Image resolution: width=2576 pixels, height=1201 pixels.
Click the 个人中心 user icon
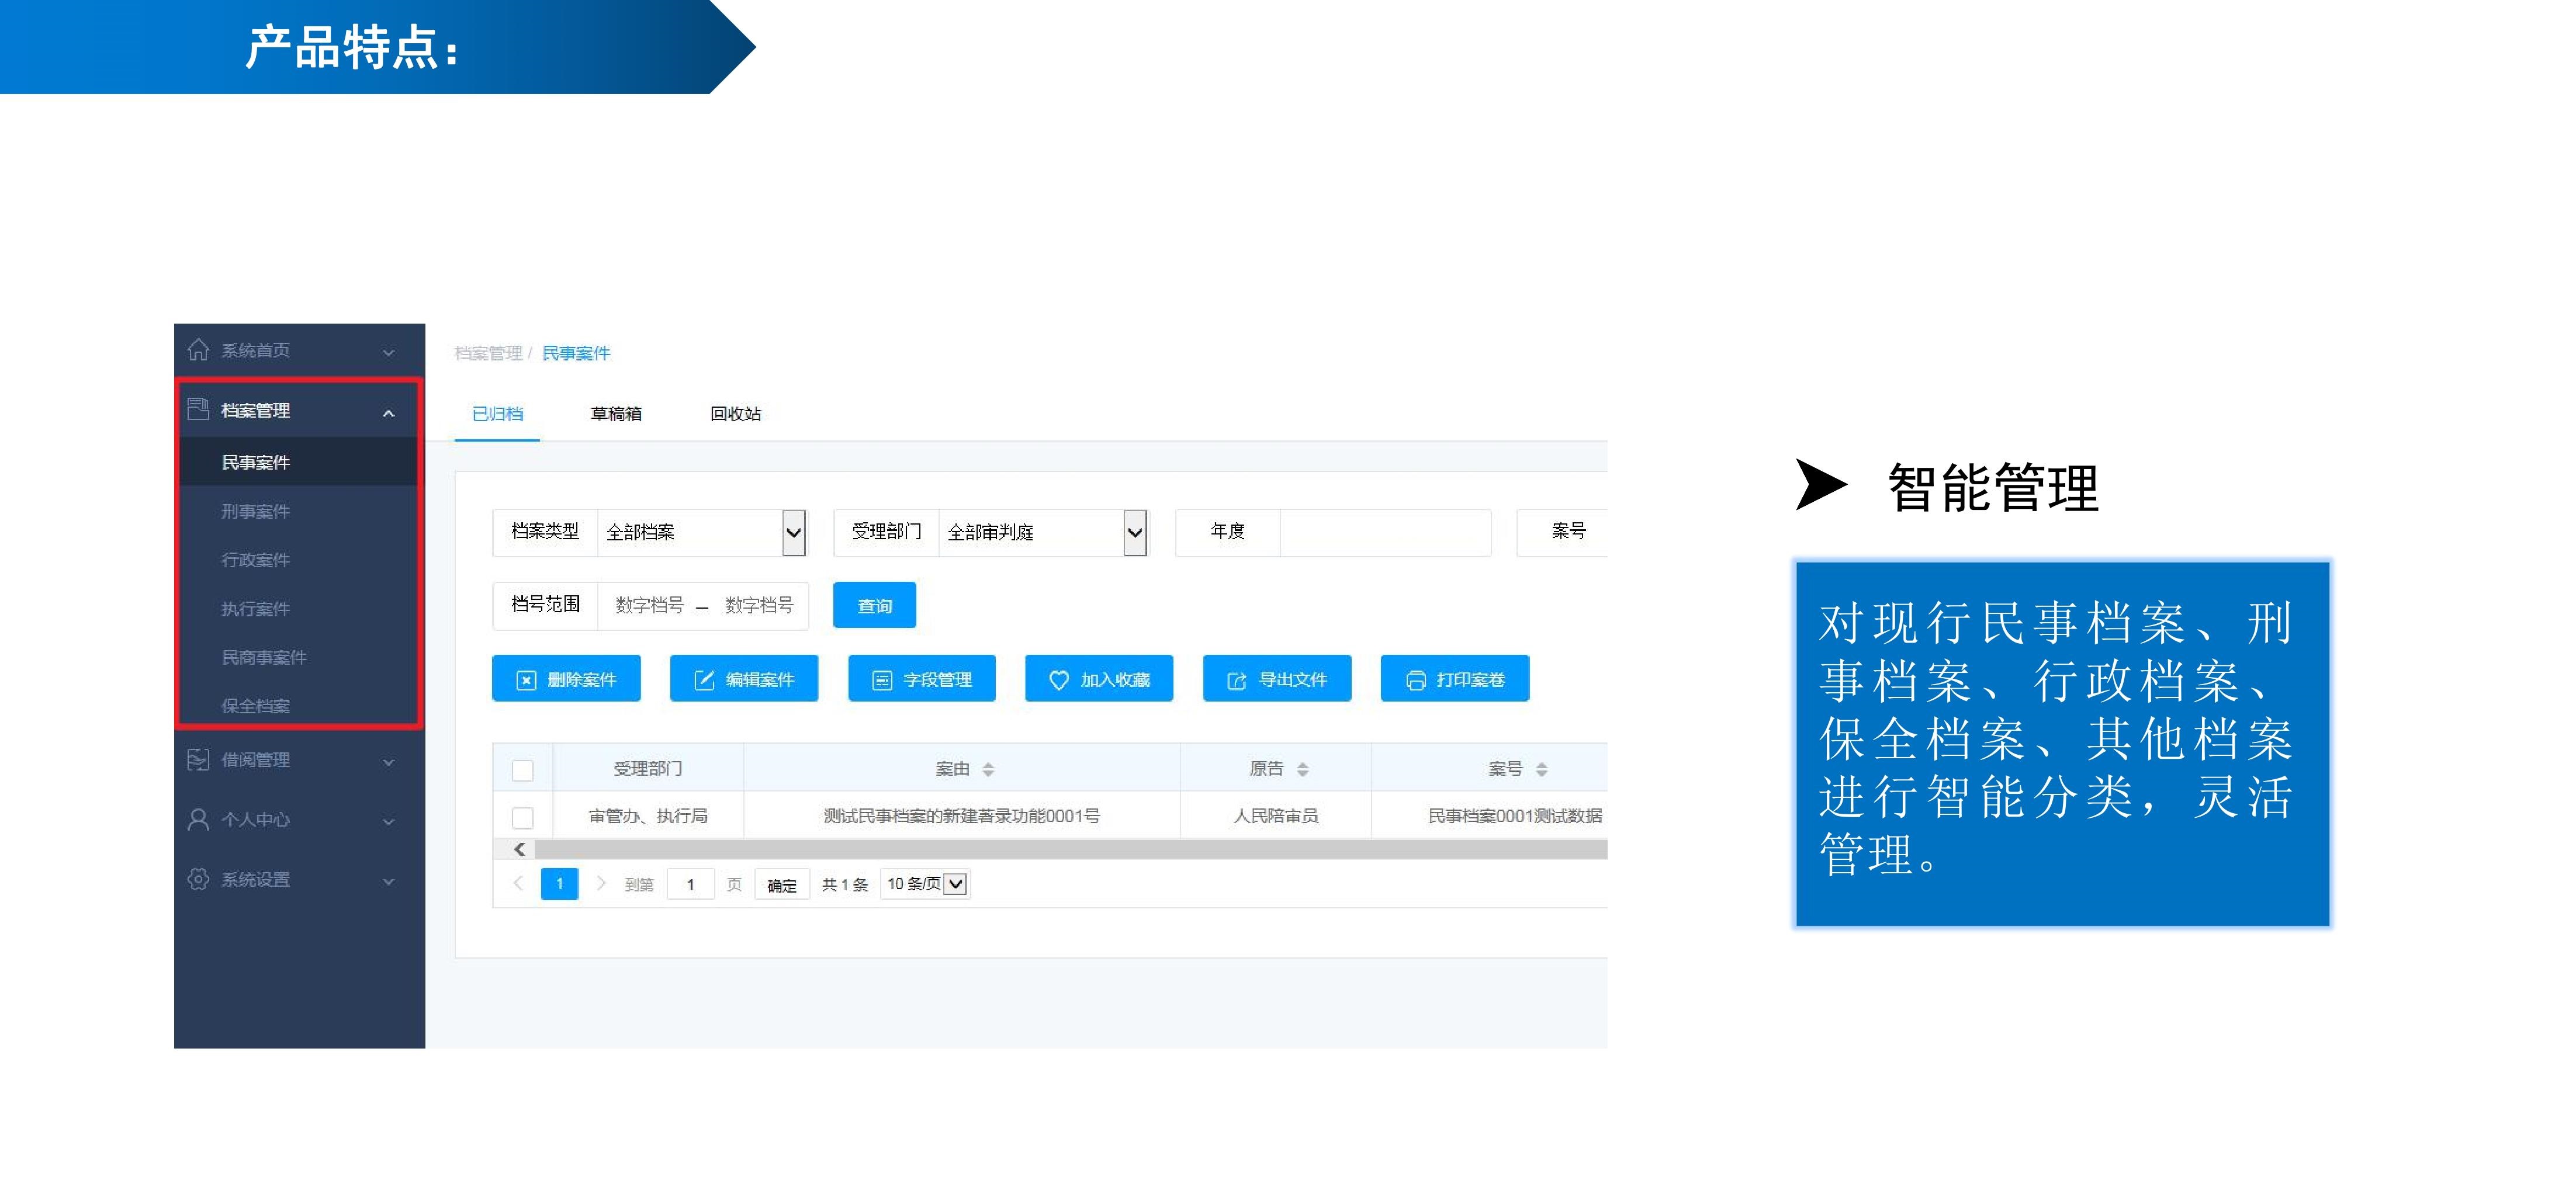pyautogui.click(x=198, y=820)
